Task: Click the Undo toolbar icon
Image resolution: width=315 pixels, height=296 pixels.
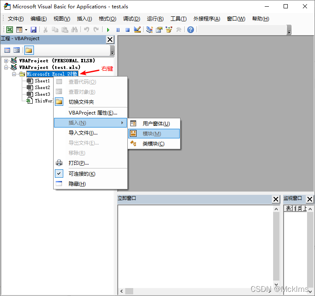Action: (x=87, y=30)
